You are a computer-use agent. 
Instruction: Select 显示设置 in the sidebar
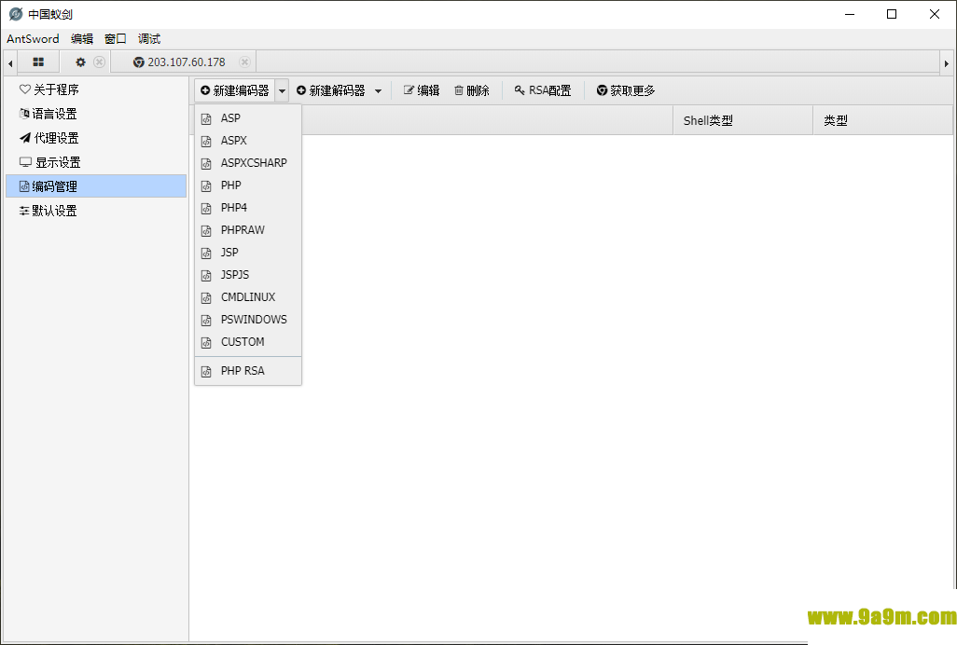point(96,163)
